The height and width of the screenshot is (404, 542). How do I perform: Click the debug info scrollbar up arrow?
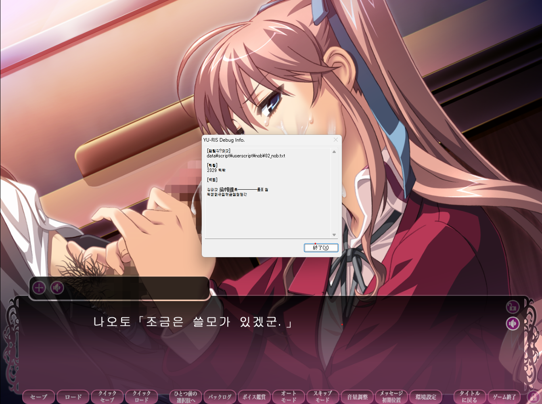[334, 152]
